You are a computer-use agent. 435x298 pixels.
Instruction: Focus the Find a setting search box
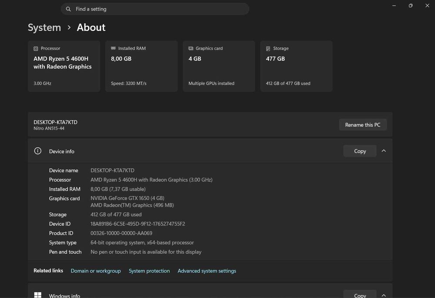155,9
